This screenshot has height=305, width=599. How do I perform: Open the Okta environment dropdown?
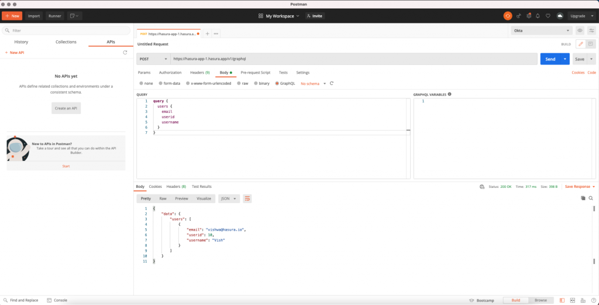pyautogui.click(x=541, y=30)
